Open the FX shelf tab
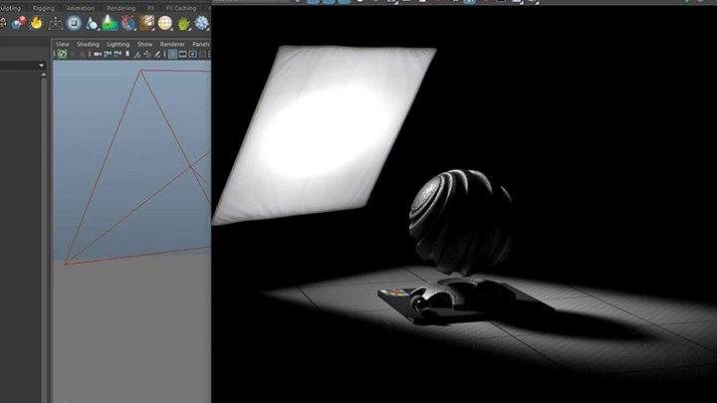Viewport: 717px width, 403px height. [151, 8]
